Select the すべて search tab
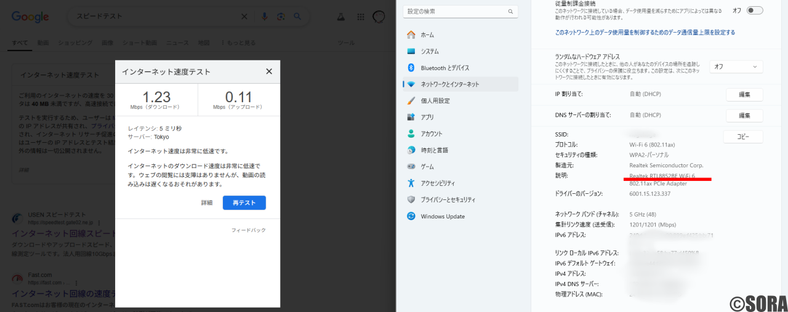This screenshot has width=788, height=312. point(20,42)
